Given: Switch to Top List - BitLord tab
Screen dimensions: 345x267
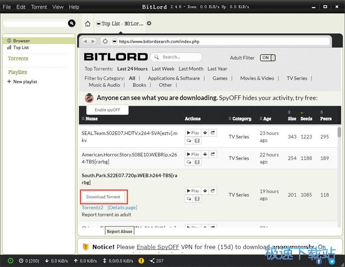Looking at the screenshot, I should 120,23.
